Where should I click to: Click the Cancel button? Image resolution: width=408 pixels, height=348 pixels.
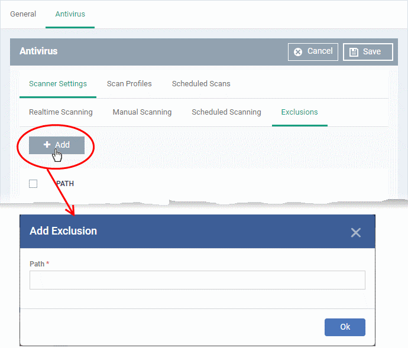[313, 52]
